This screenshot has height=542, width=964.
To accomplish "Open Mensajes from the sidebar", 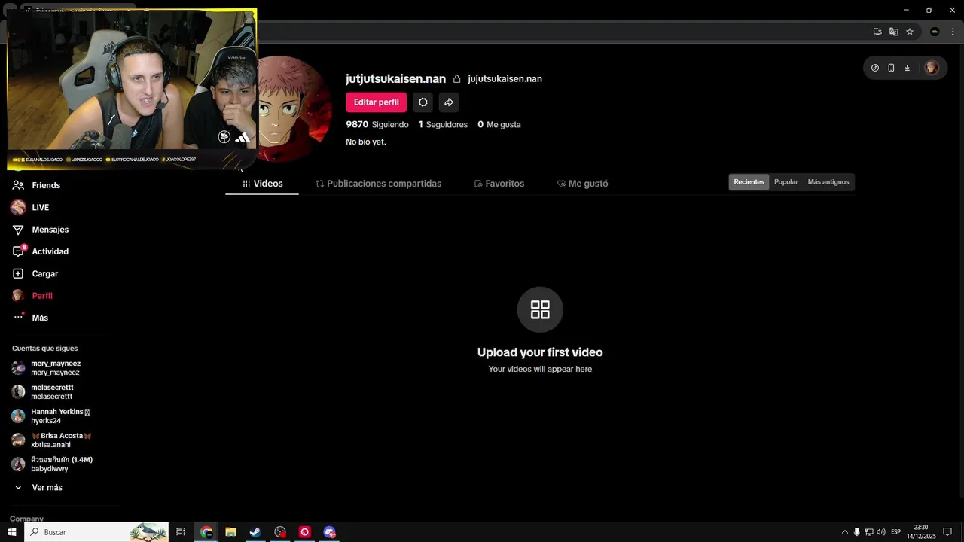I will coord(40,230).
